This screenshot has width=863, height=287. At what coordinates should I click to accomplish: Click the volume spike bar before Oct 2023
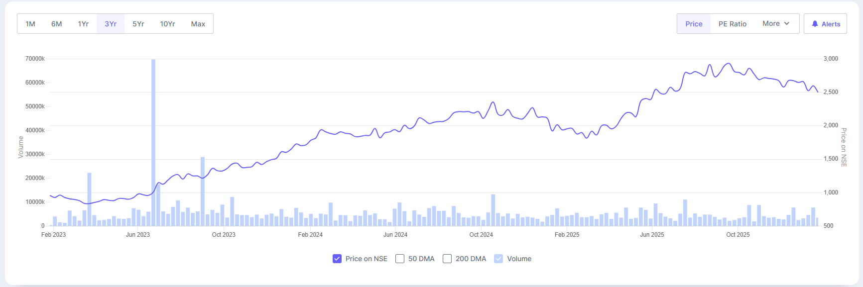point(203,191)
